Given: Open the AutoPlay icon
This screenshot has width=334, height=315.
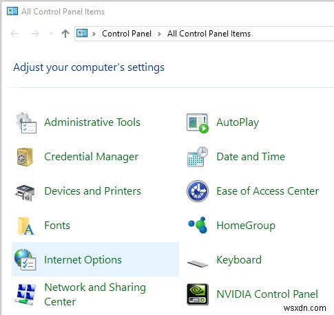Looking at the screenshot, I should pyautogui.click(x=198, y=123).
